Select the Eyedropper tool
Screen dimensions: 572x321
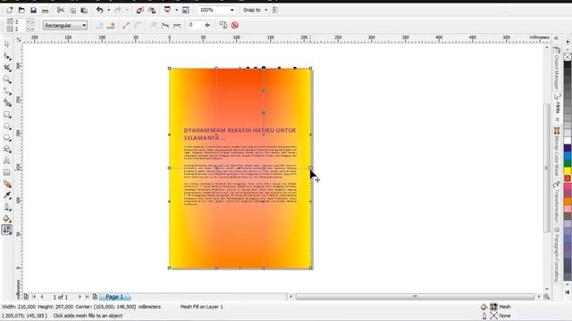tap(7, 195)
